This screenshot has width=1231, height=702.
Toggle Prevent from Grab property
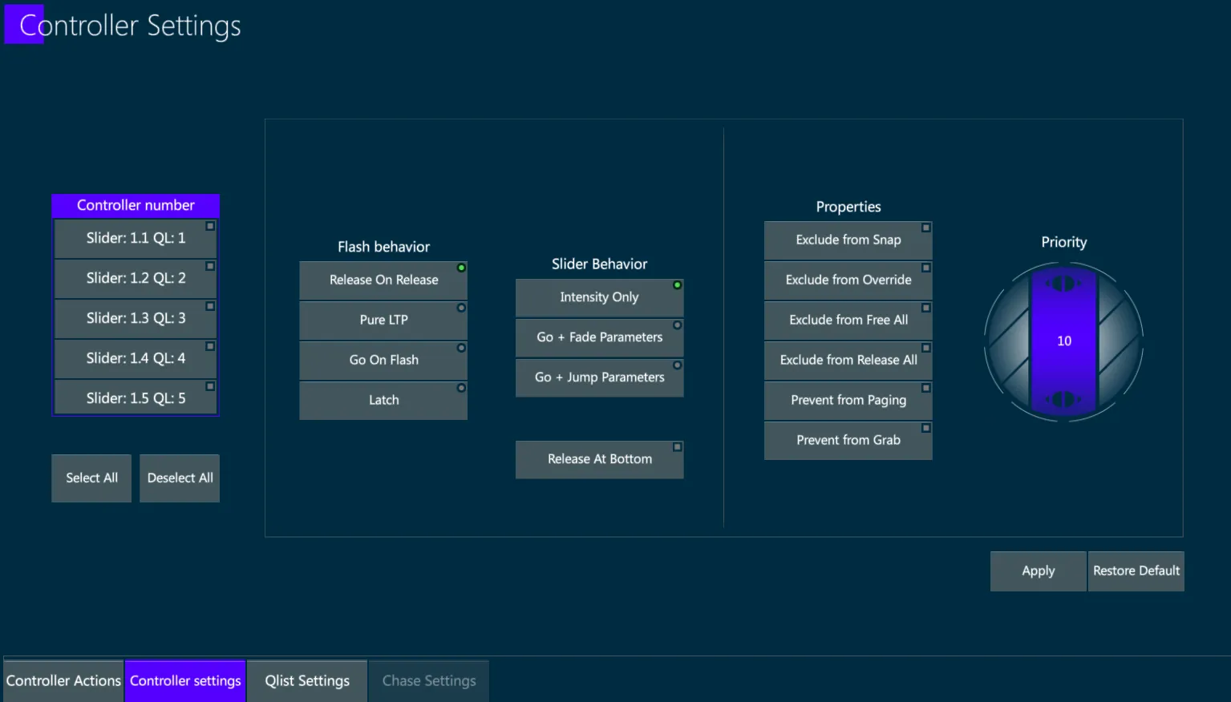point(848,440)
